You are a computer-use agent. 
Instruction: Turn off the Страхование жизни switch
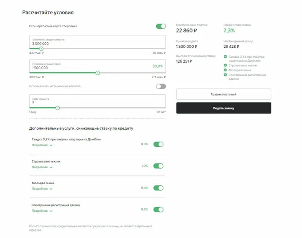(158, 166)
